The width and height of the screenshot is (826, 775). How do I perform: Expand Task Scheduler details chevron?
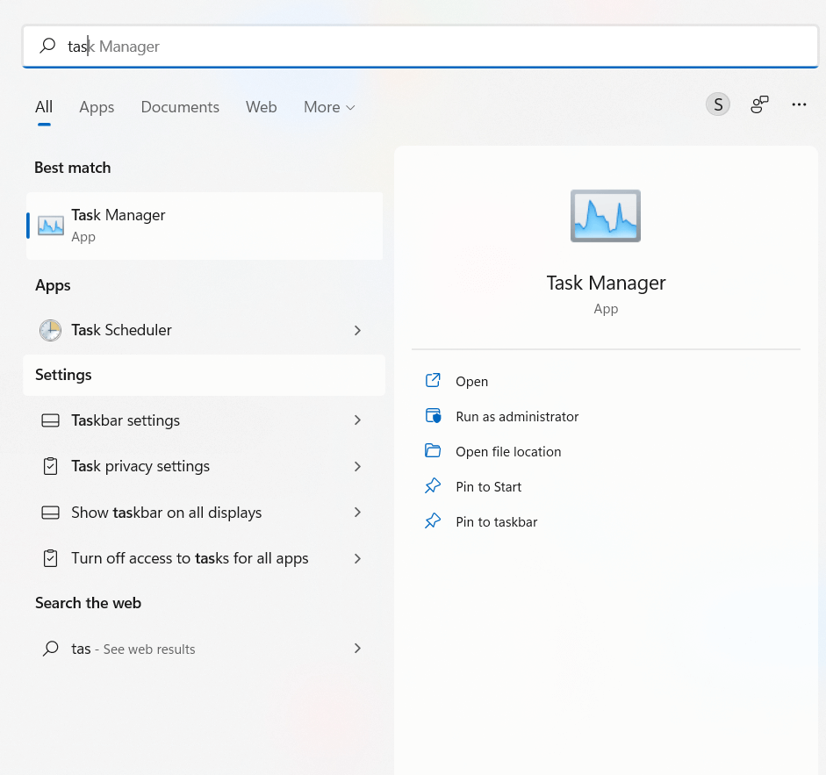[x=357, y=330]
